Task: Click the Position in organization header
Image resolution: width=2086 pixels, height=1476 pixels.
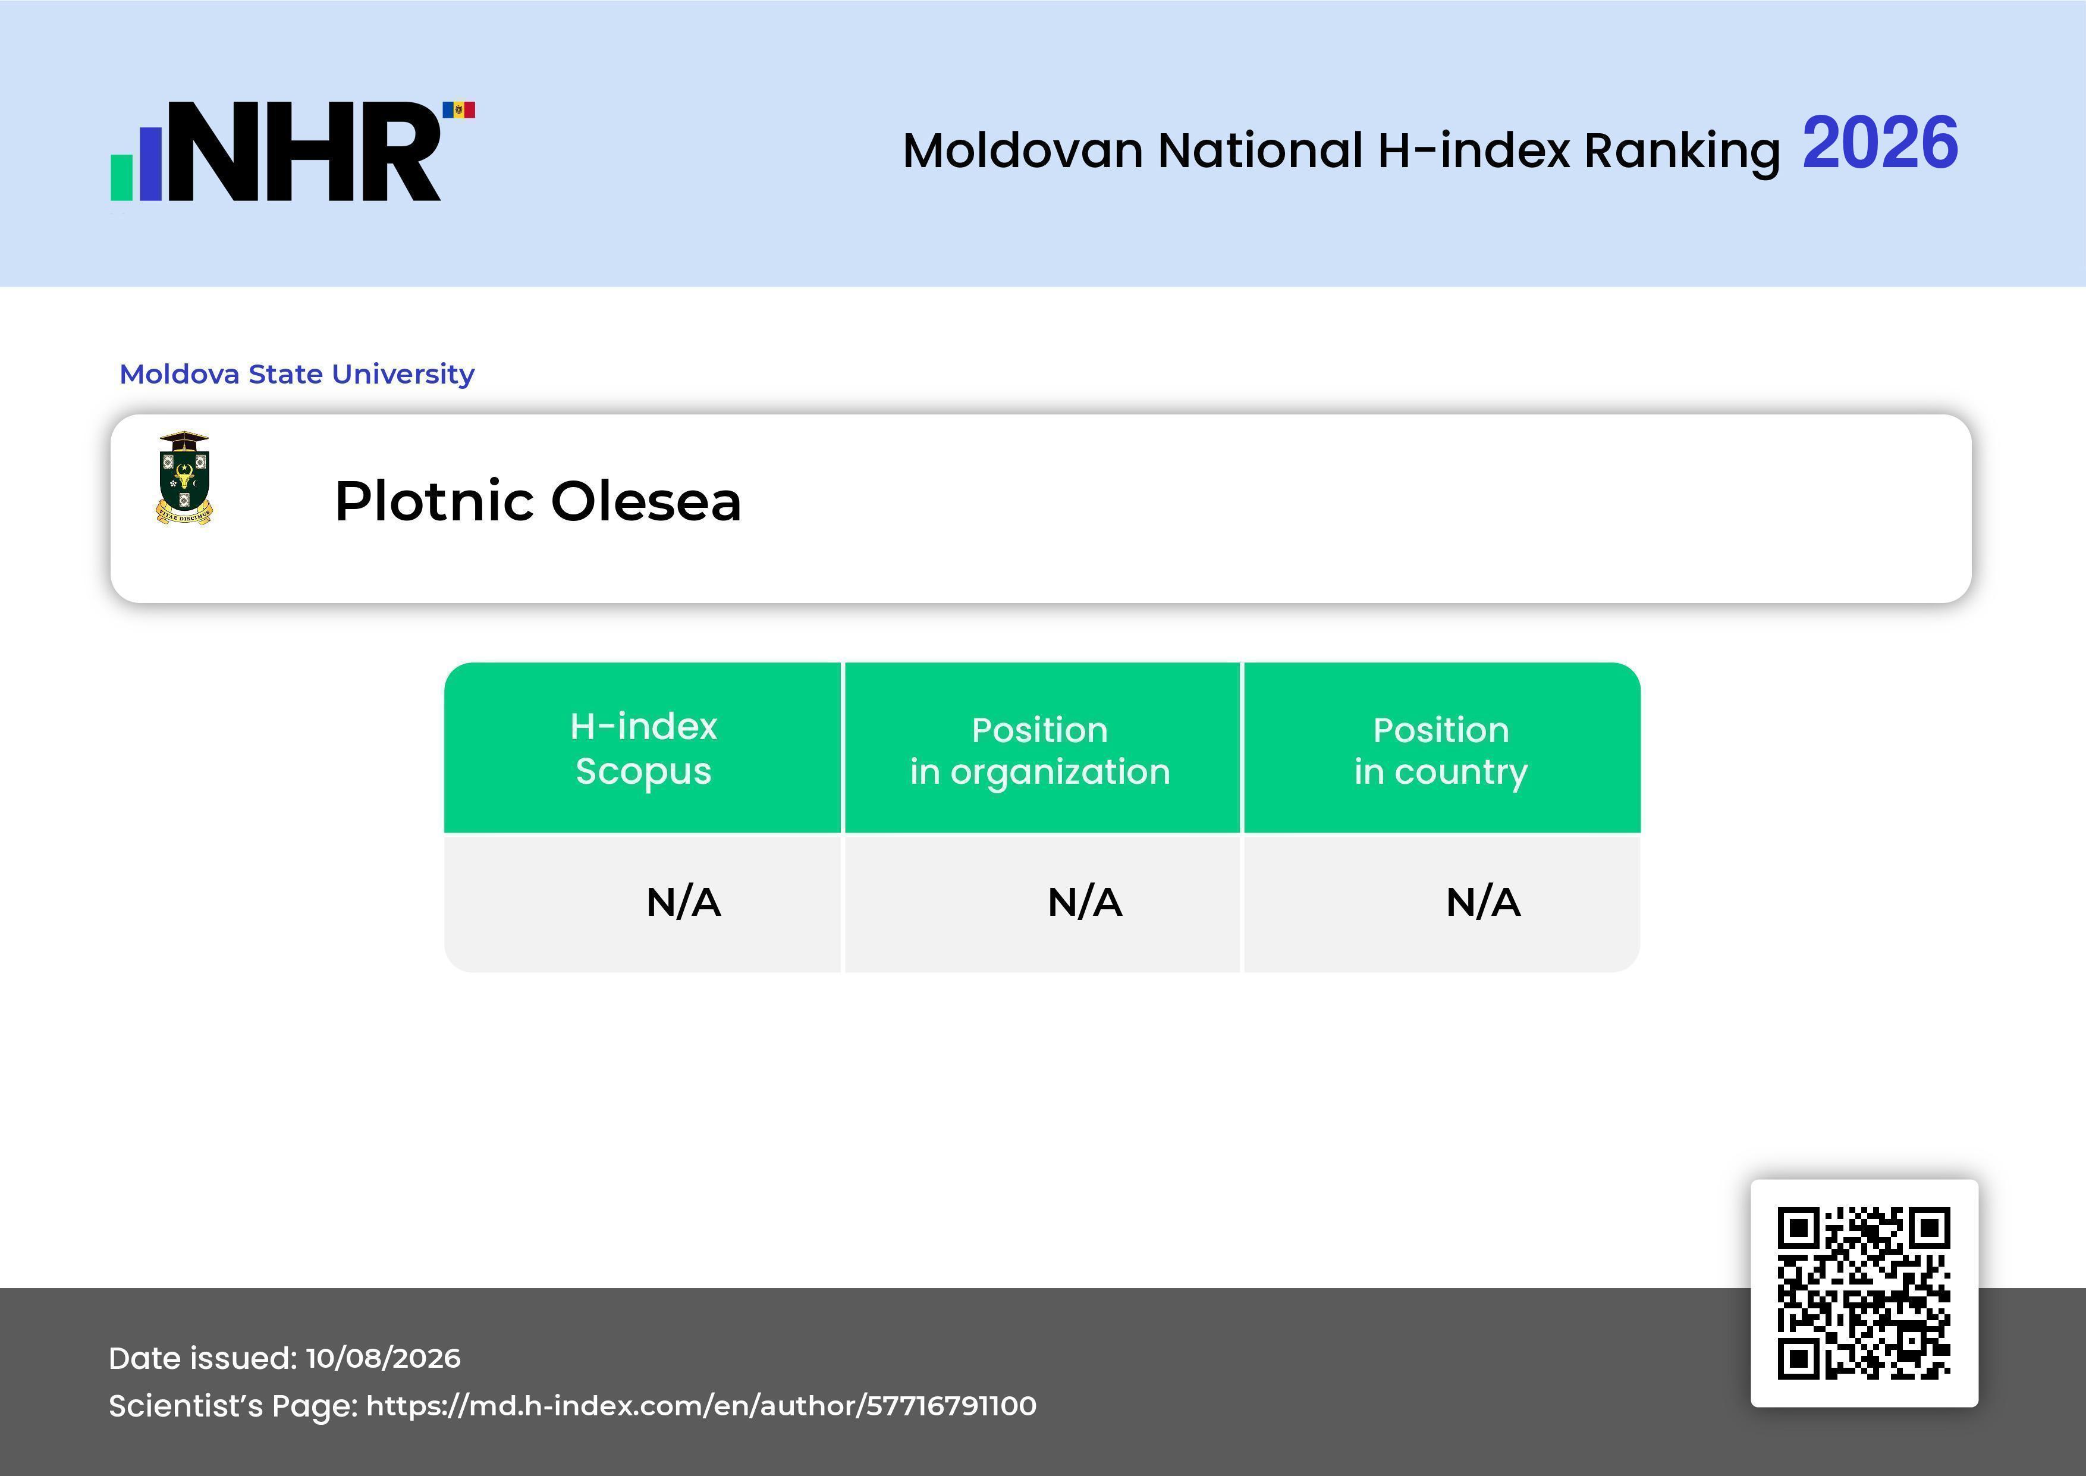Action: 1041,748
